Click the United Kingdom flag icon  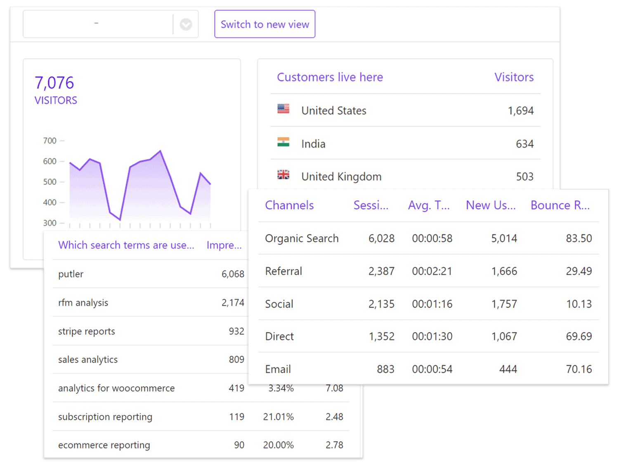pyautogui.click(x=283, y=175)
